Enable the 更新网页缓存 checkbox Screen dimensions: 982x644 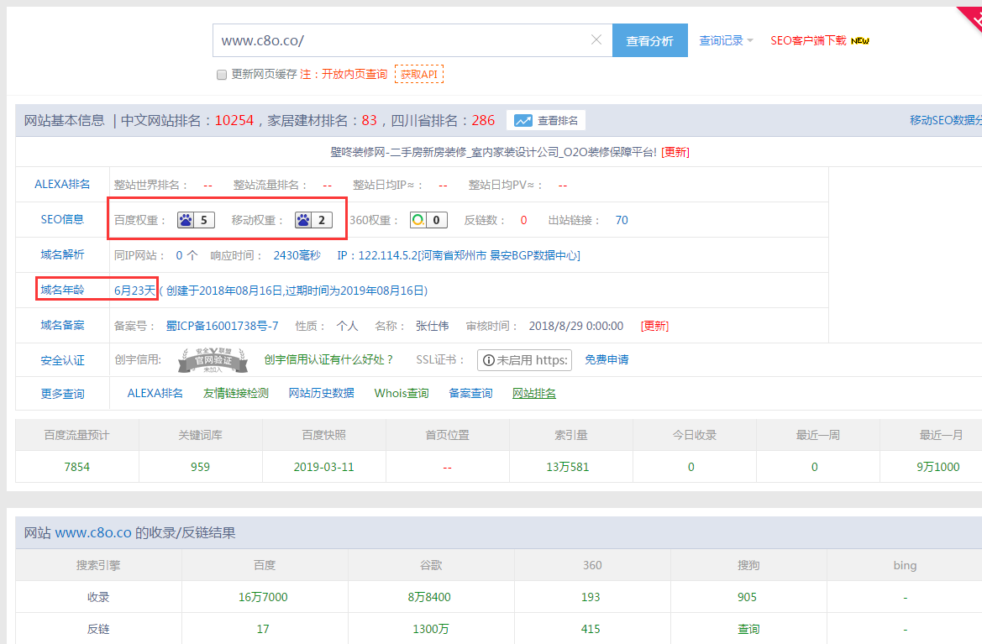pos(222,75)
